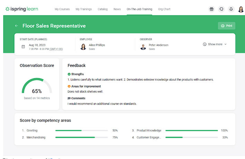
Task: Click the Print button
Action: click(x=227, y=26)
